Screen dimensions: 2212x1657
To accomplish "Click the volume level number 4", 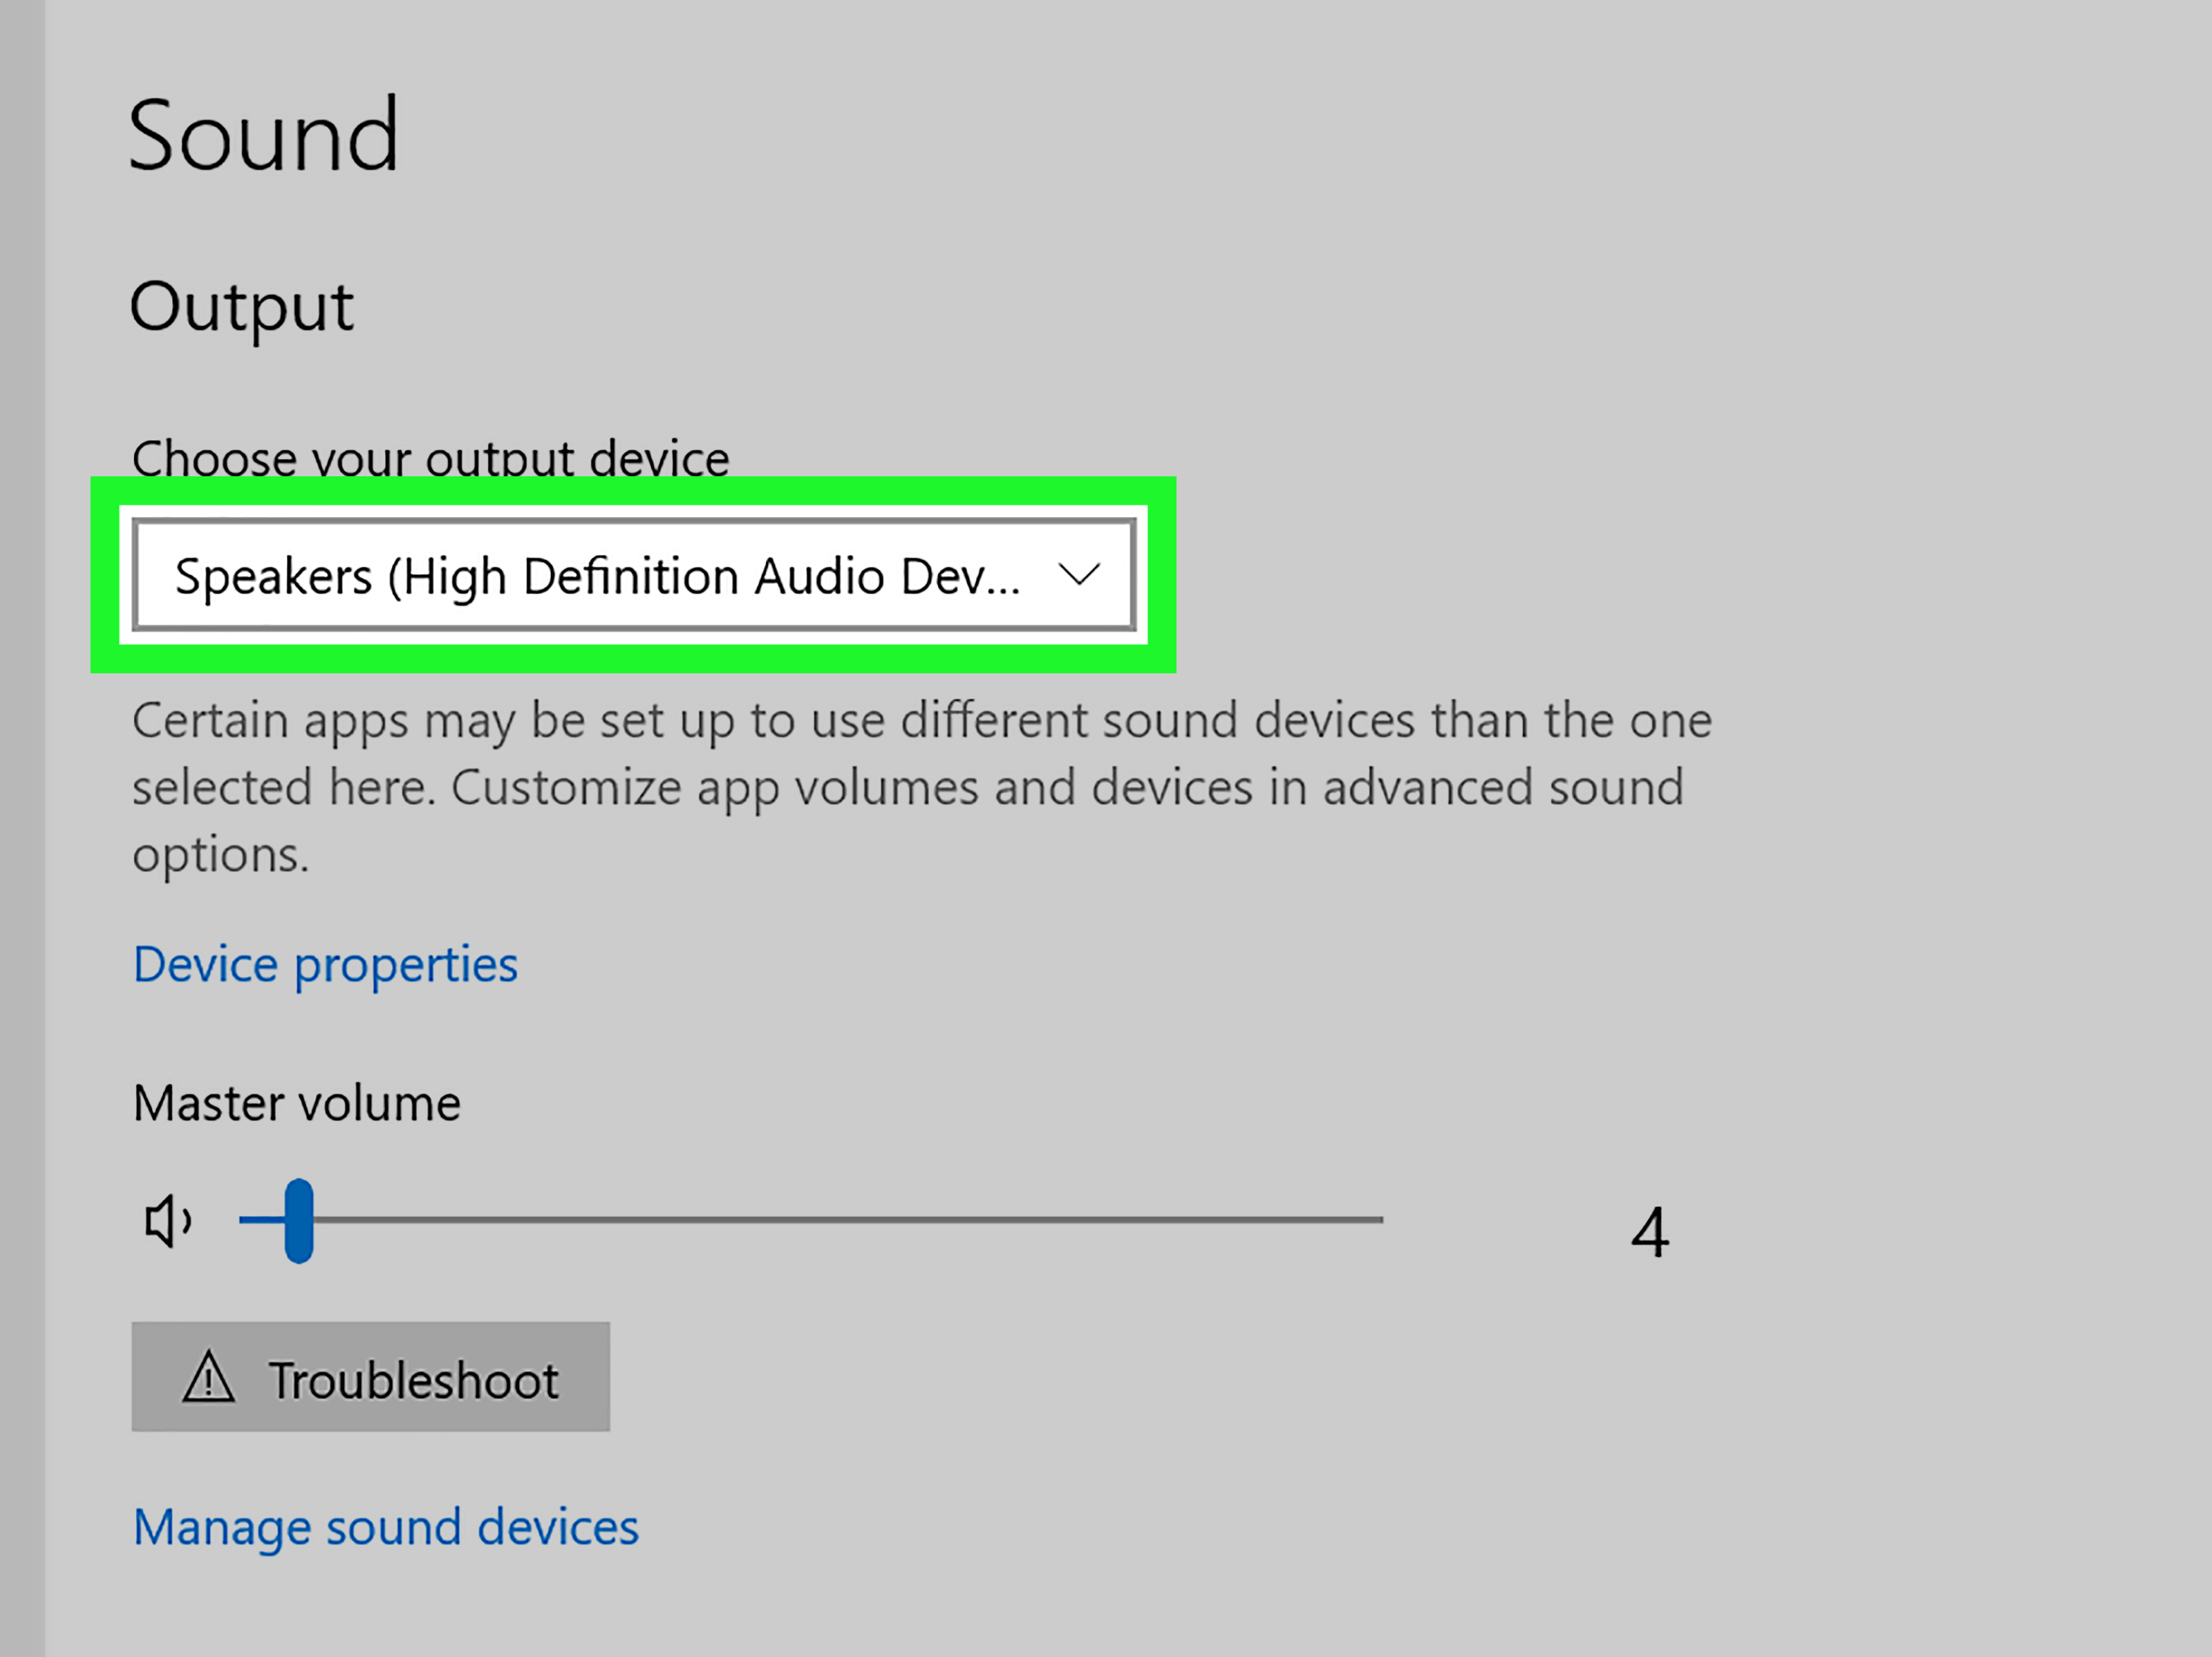I will point(1650,1232).
